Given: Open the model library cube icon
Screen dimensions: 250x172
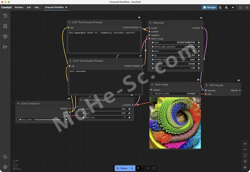Looking at the screenshot, I should click(x=5, y=36).
